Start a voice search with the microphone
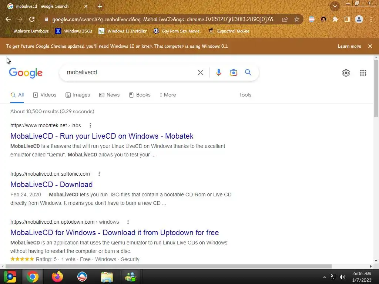 point(218,72)
